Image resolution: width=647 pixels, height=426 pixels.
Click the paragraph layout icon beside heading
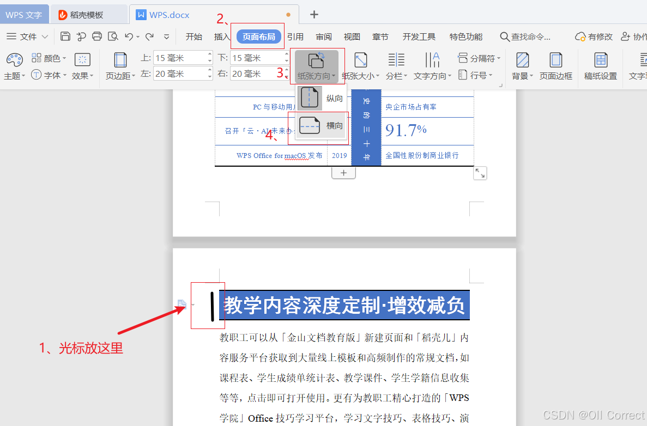[x=182, y=304]
